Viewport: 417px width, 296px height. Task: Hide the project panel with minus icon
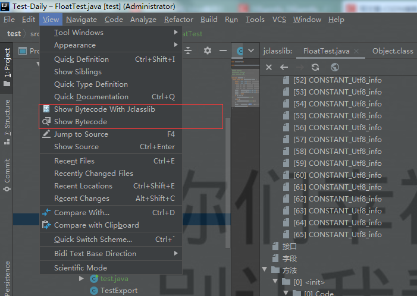tap(223, 51)
